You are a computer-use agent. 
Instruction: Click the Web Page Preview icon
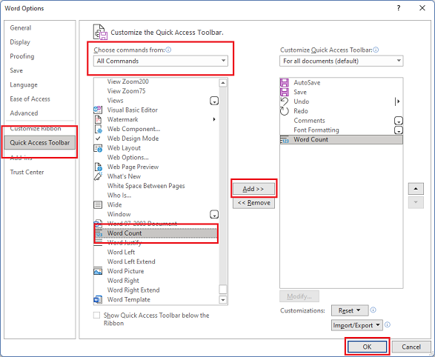click(99, 167)
